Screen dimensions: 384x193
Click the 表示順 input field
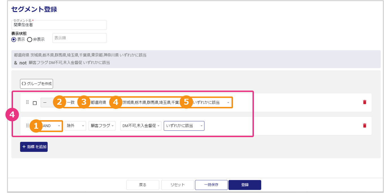click(79, 38)
